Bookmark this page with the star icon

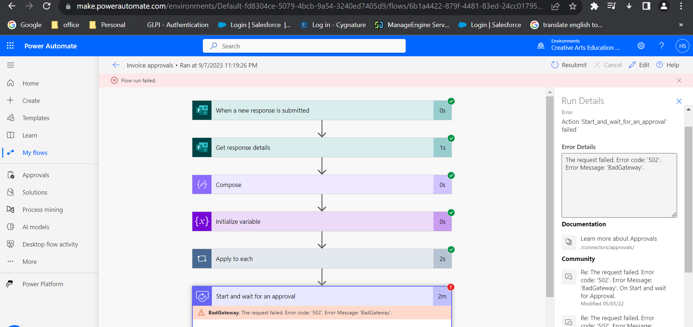tap(573, 6)
